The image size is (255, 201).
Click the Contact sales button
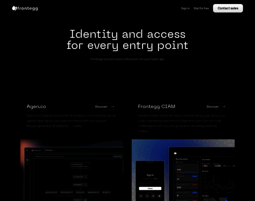coord(228,8)
